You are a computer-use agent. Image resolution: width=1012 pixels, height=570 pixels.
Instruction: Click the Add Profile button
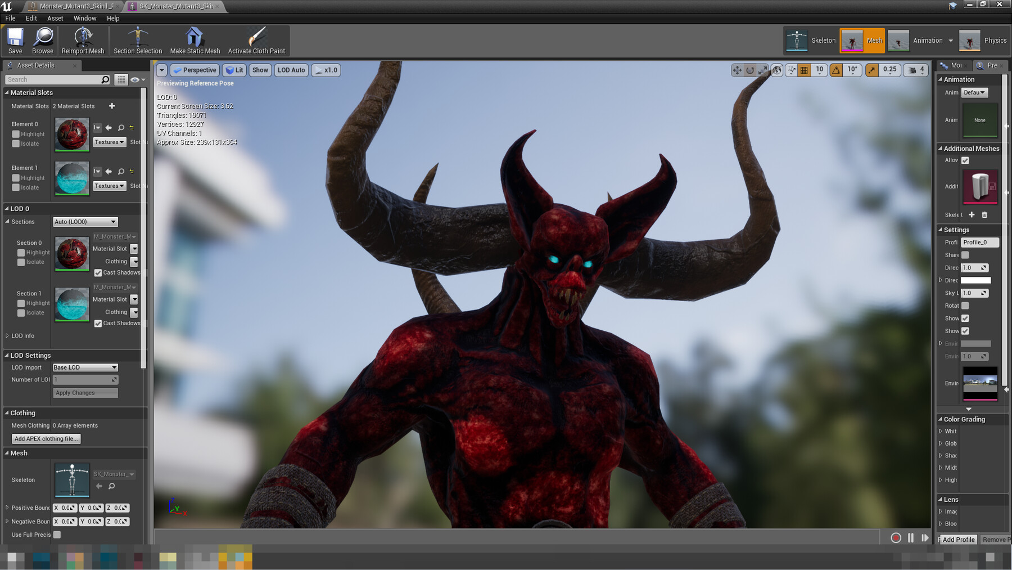click(958, 539)
